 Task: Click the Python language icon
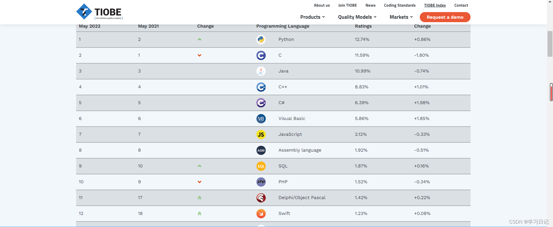[x=261, y=39]
